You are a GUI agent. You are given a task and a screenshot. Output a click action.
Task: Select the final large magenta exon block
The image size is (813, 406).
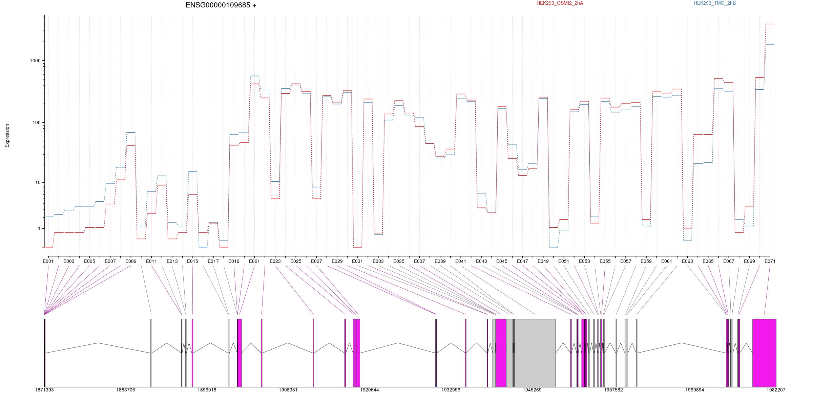pyautogui.click(x=764, y=353)
